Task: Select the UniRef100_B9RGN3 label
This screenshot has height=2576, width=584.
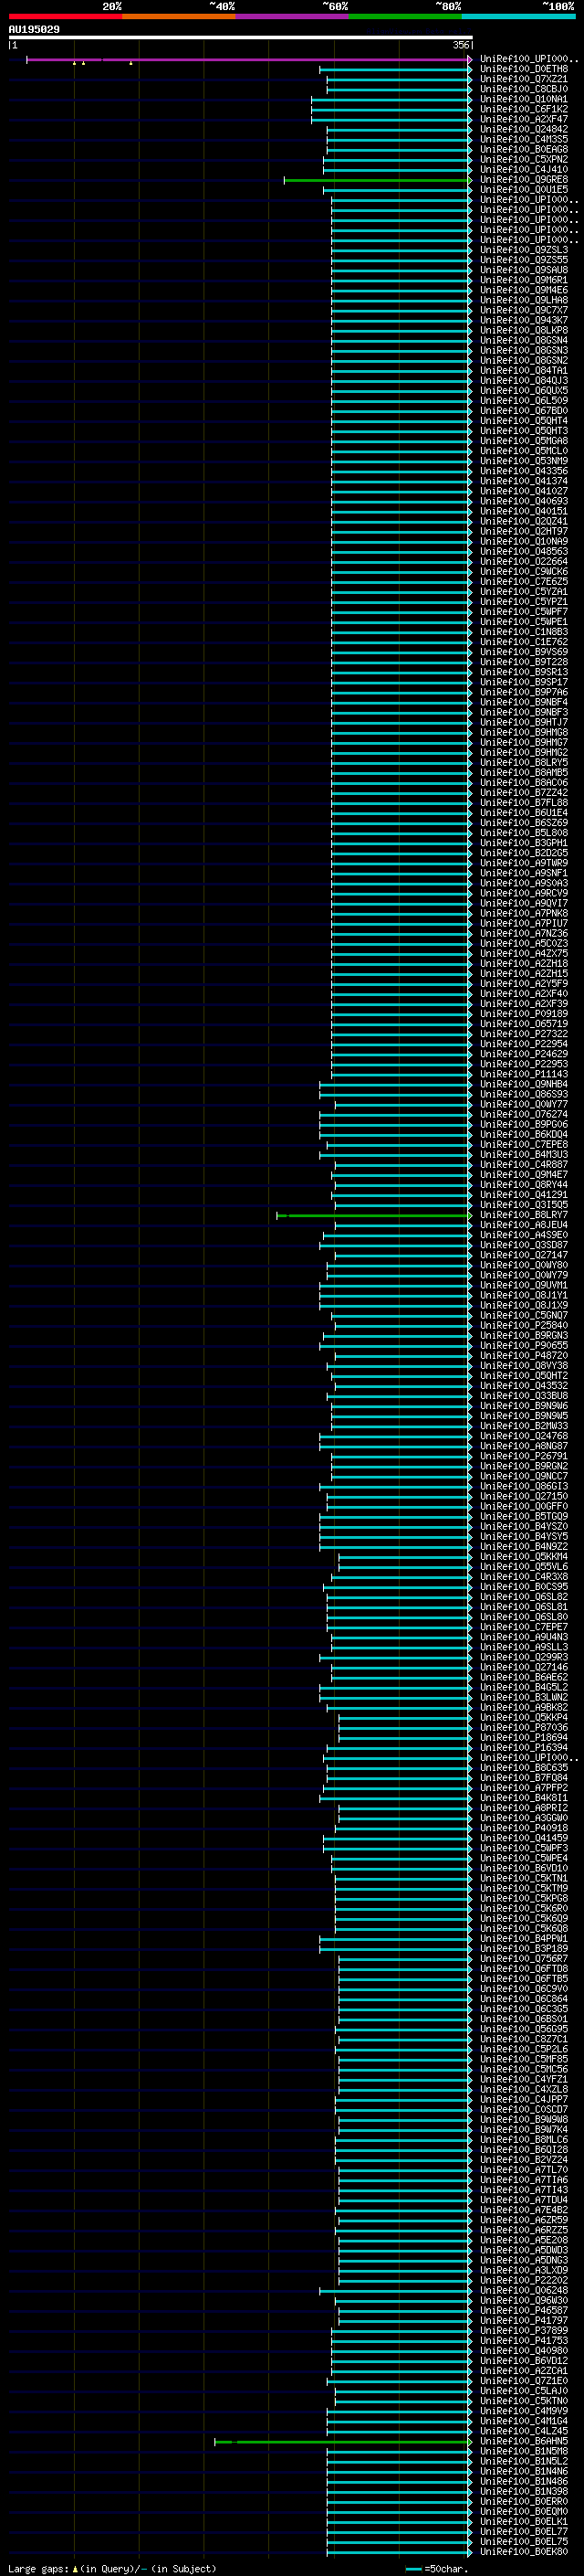Action: pyautogui.click(x=523, y=1336)
